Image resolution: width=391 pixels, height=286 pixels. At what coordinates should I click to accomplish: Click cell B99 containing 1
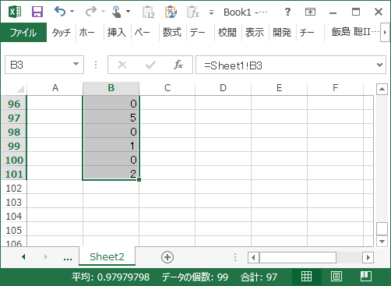point(111,146)
